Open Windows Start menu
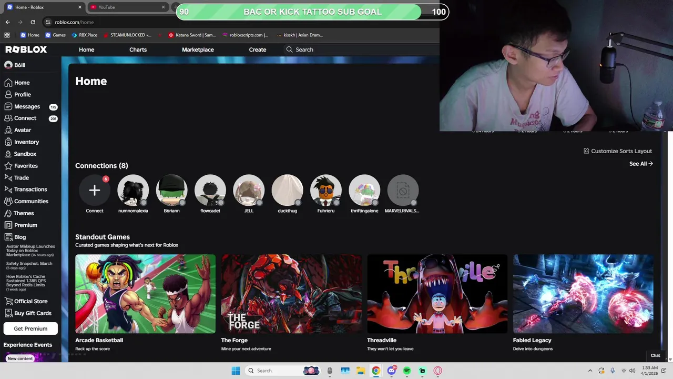Viewport: 673px width, 379px height. coord(236,371)
